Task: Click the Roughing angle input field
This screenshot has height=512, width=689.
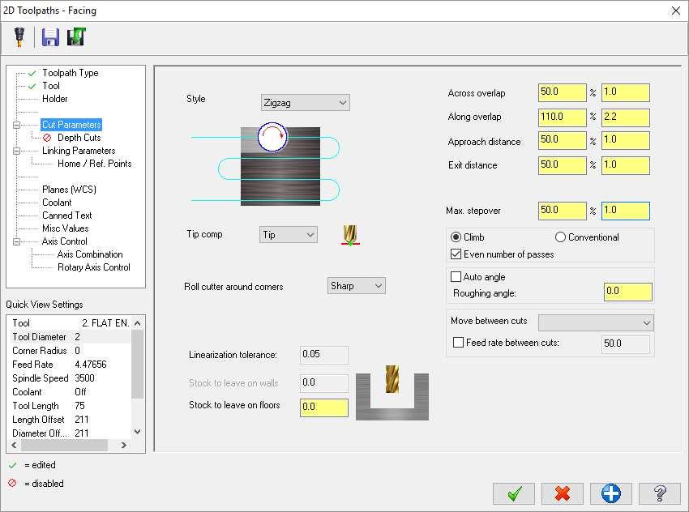Action: coord(628,292)
